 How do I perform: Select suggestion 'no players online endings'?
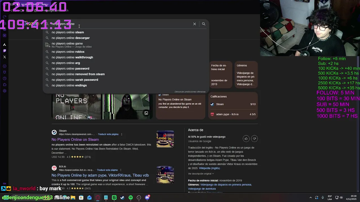(126, 85)
